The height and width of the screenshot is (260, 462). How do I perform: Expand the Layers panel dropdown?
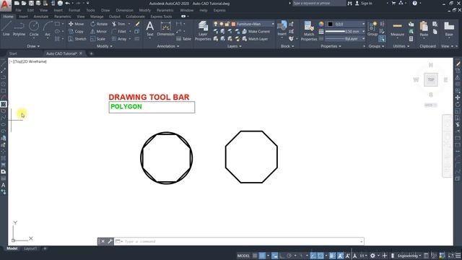pyautogui.click(x=235, y=46)
